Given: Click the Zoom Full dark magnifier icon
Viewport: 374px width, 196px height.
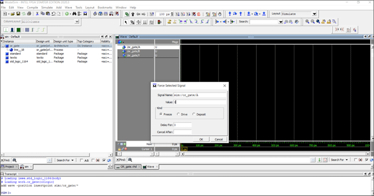Looking at the screenshot, I should (318, 22).
